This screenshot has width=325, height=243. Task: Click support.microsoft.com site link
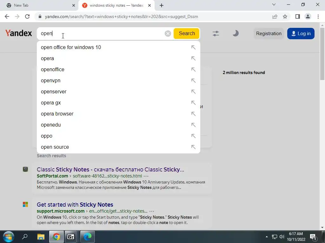[61, 211]
